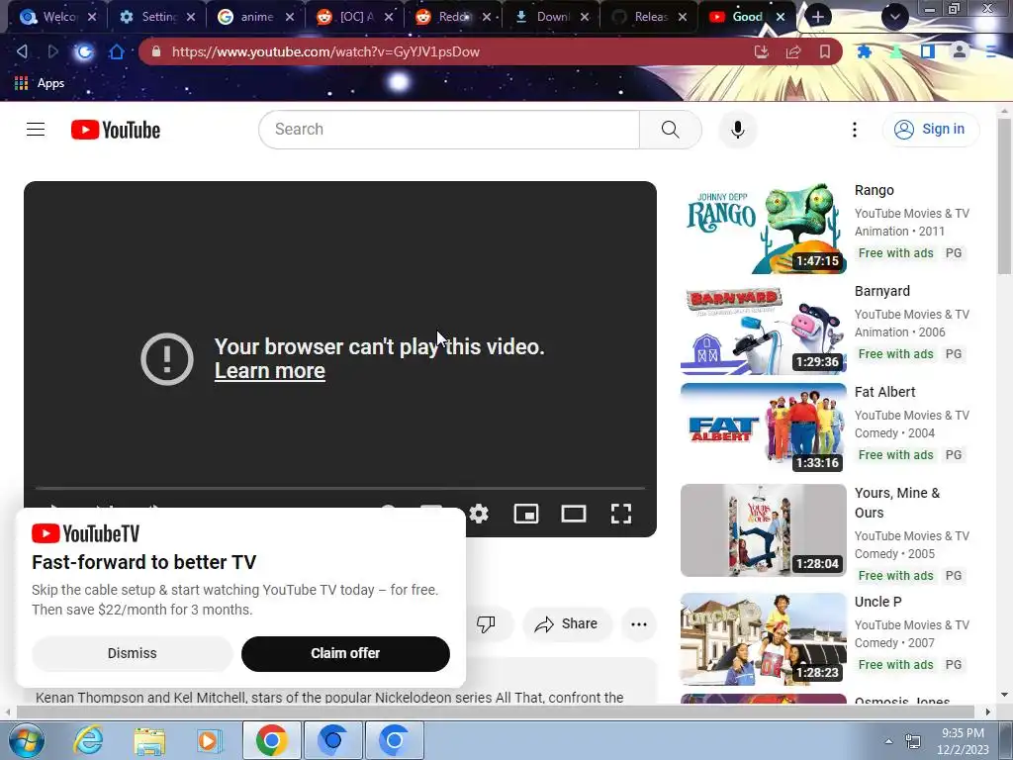Go forward with the browser forward arrow
Image resolution: width=1013 pixels, height=760 pixels.
point(53,51)
